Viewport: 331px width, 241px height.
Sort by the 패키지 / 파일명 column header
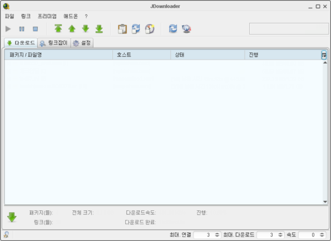coord(58,55)
